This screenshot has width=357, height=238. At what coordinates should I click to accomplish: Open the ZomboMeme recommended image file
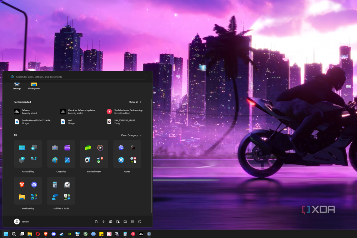[x=33, y=122]
